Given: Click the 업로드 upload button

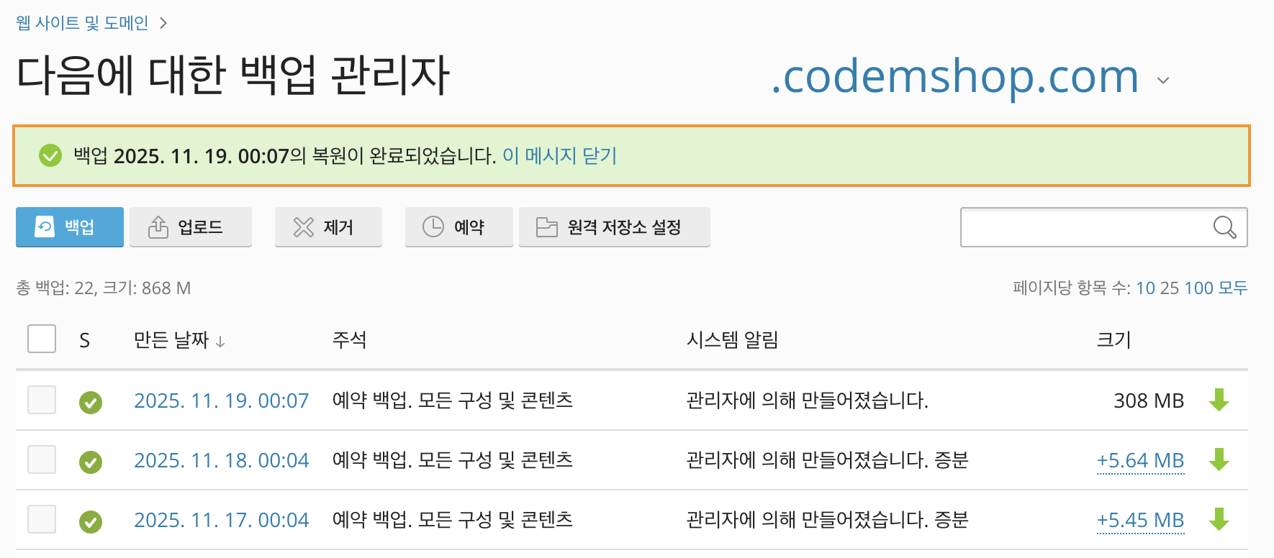Looking at the screenshot, I should (191, 227).
